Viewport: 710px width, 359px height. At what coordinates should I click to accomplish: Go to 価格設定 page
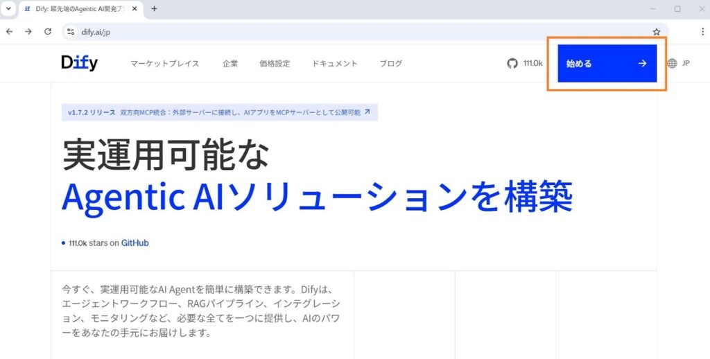click(275, 64)
